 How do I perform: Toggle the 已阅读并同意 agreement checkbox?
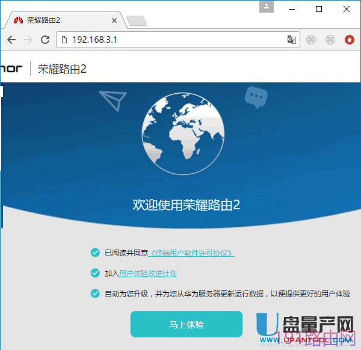point(95,253)
